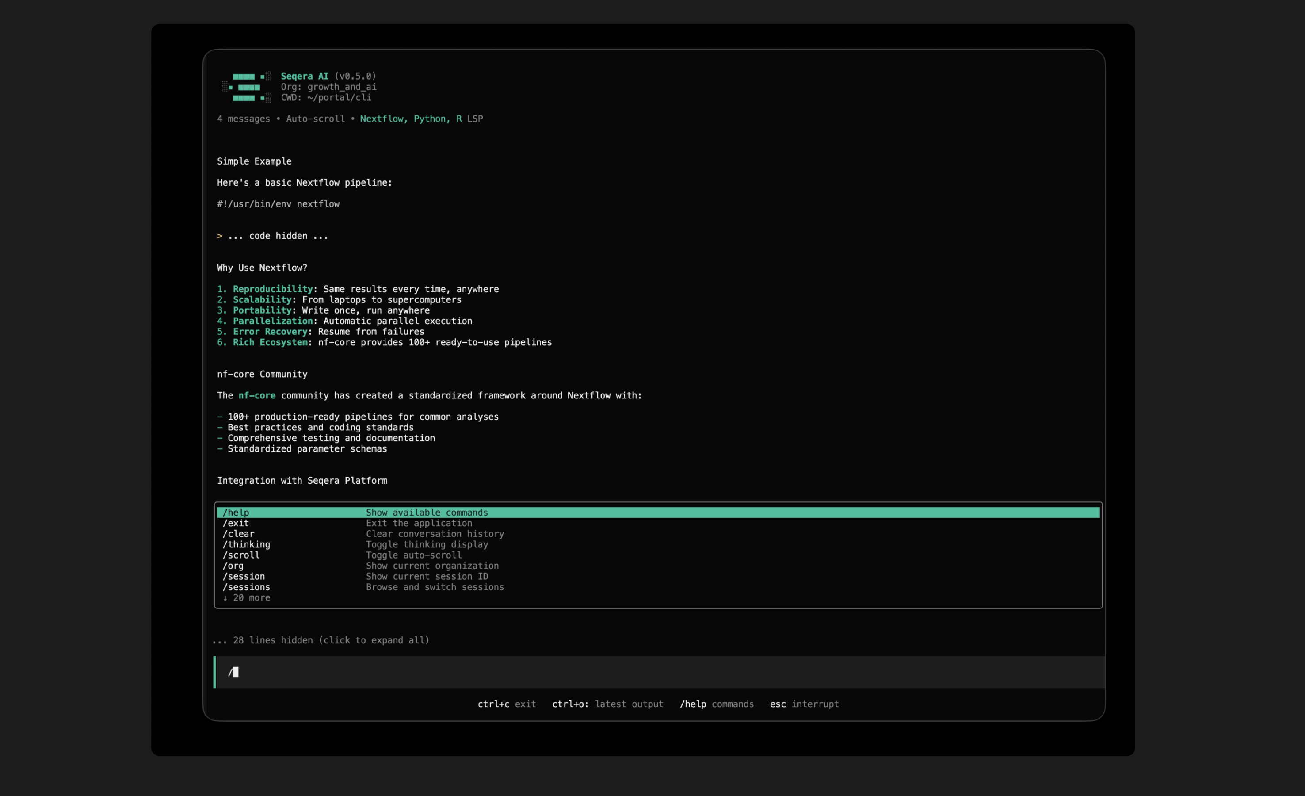Select the /org command entry
The height and width of the screenshot is (796, 1305).
point(658,566)
